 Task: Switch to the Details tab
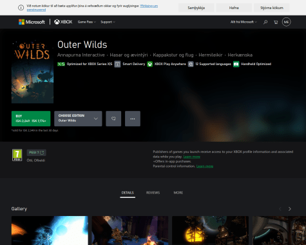pyautogui.click(x=128, y=193)
